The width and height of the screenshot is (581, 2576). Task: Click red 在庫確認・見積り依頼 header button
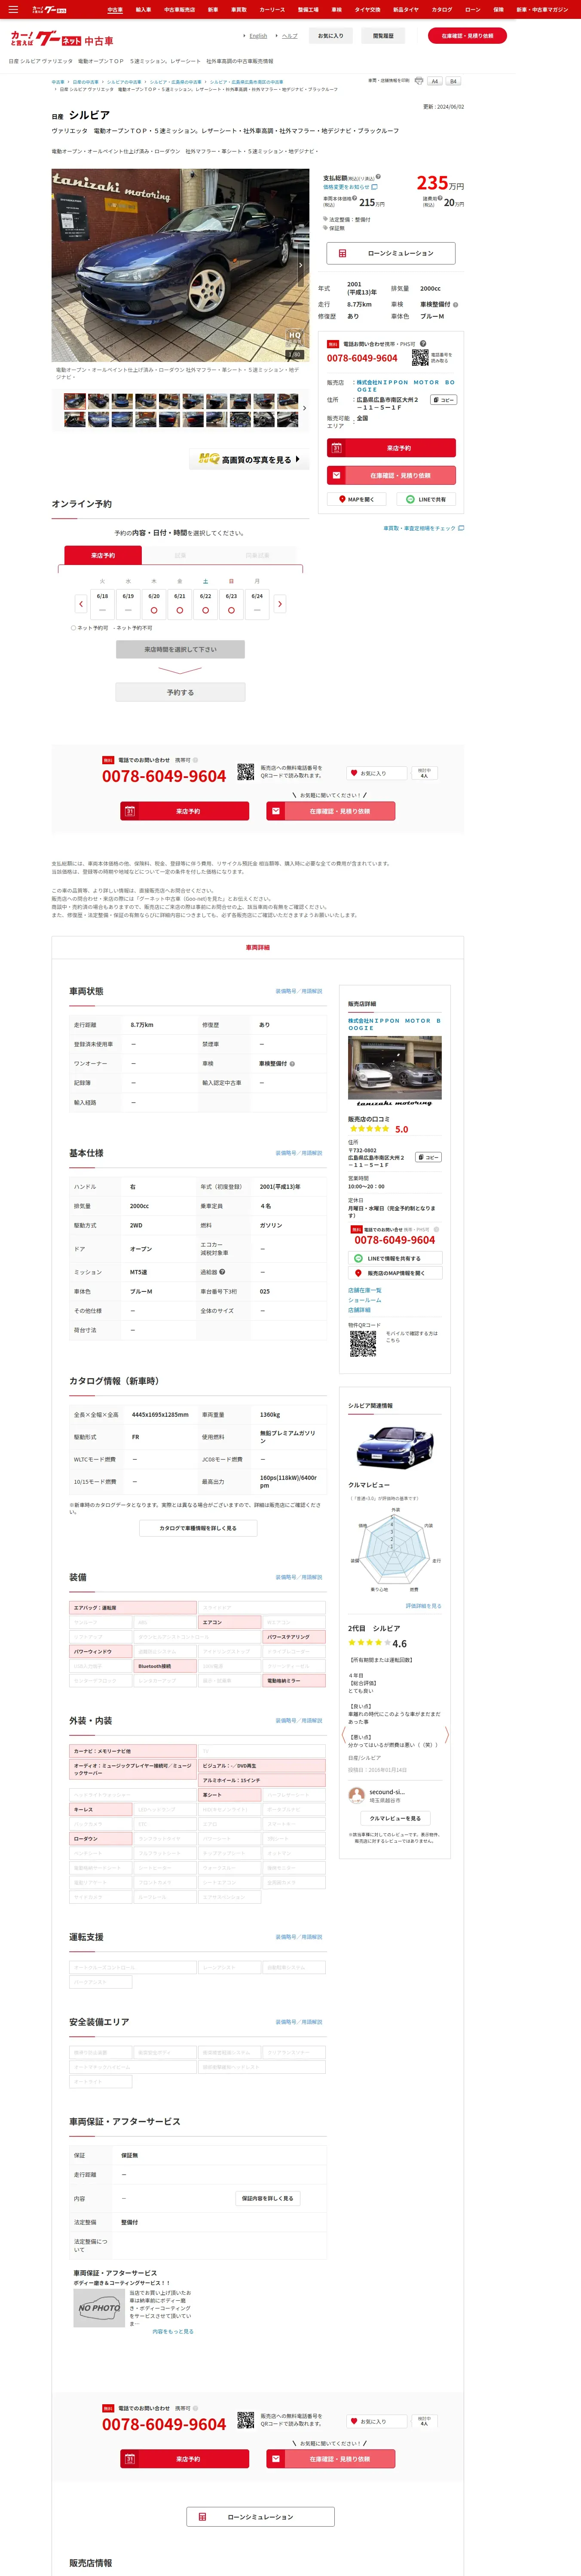click(x=467, y=36)
